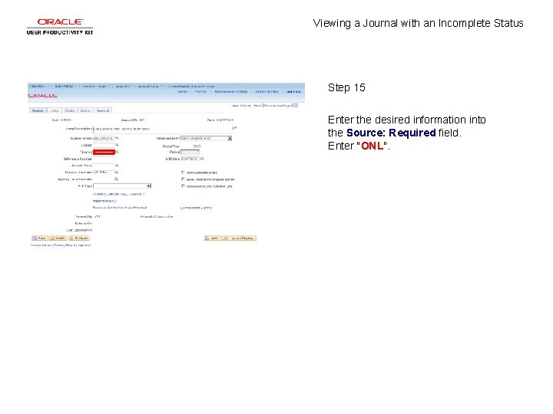Screen dimensions: 553x414
Task: Open the Journals breadcrumb menu
Action: [124, 86]
